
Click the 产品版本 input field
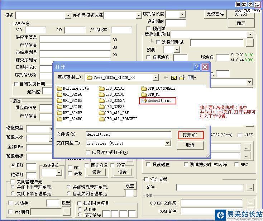click(x=121, y=30)
